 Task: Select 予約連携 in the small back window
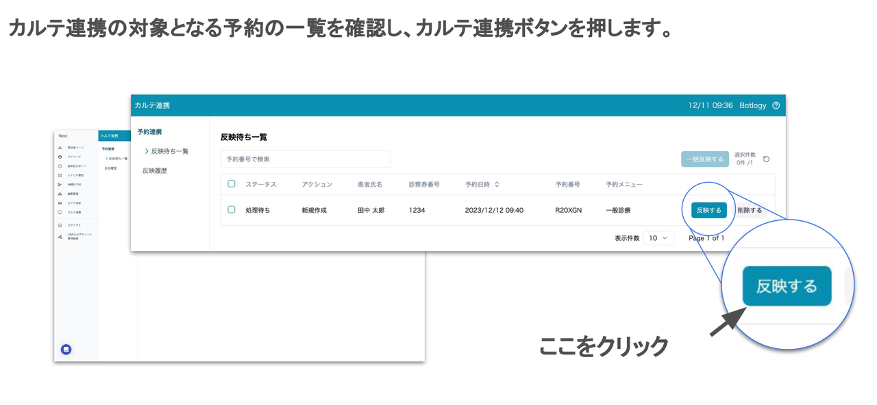[108, 149]
